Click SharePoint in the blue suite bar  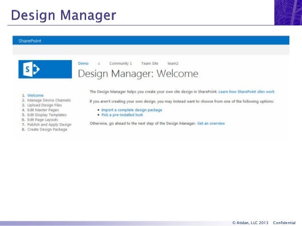tap(30, 41)
